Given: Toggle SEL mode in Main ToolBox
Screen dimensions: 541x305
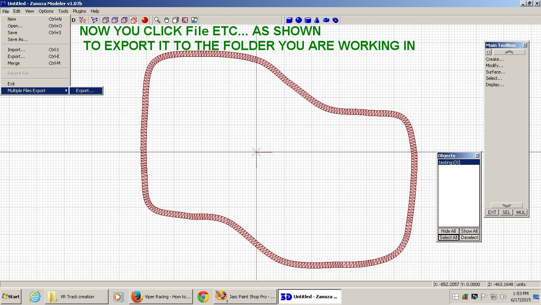Looking at the screenshot, I should pos(506,212).
